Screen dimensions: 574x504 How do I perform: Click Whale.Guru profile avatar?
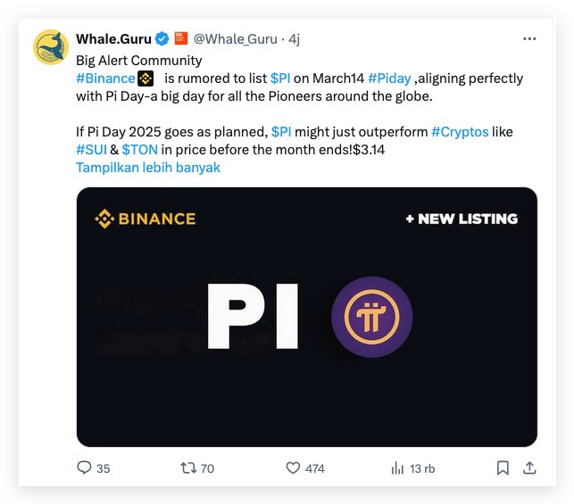[x=51, y=47]
